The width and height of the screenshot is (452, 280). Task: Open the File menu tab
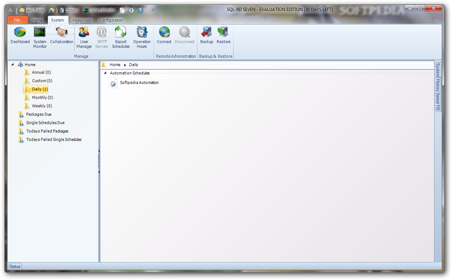click(x=17, y=20)
